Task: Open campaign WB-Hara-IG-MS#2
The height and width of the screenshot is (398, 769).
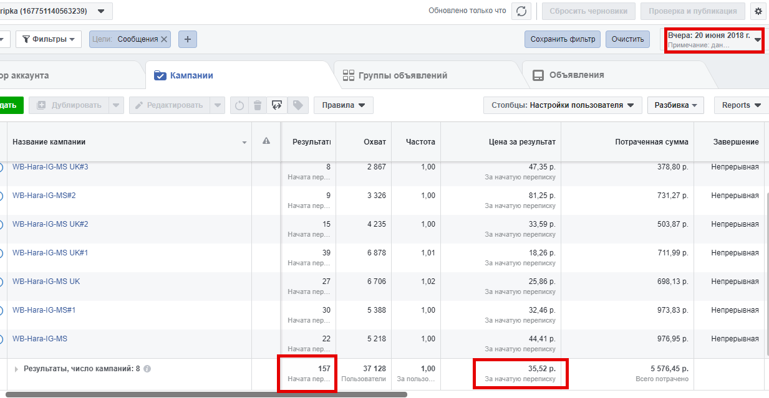Action: pyautogui.click(x=44, y=196)
